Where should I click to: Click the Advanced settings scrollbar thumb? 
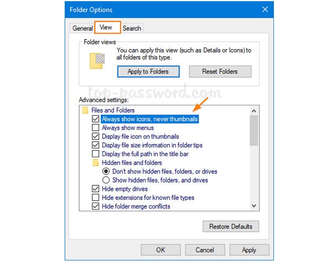click(x=254, y=130)
